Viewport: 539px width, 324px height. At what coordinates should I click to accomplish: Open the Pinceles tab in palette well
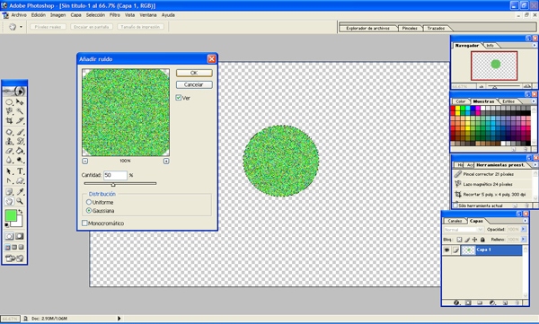click(x=410, y=28)
